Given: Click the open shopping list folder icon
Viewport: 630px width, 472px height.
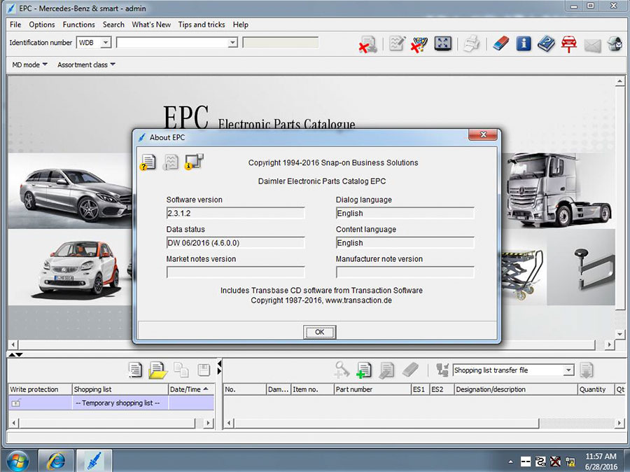Looking at the screenshot, I should (x=157, y=370).
